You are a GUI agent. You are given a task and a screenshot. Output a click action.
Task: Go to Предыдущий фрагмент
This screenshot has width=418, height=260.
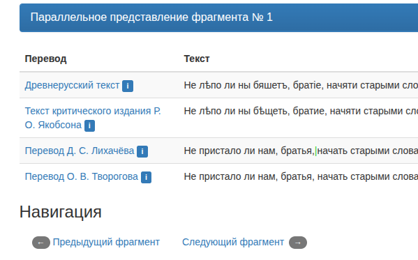[x=106, y=242]
